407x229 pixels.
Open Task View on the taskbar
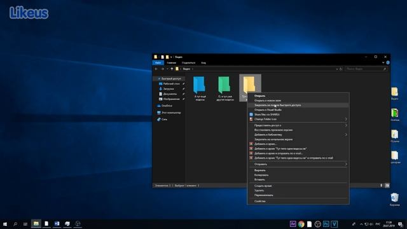25,224
